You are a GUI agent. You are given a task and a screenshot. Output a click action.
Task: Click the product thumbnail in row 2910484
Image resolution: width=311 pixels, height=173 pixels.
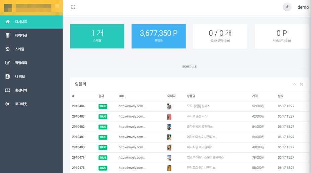[169, 107]
